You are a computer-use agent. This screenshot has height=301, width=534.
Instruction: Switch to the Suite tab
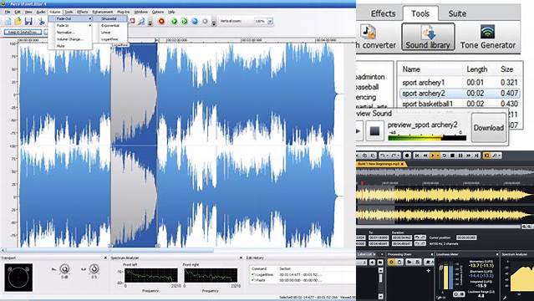457,13
